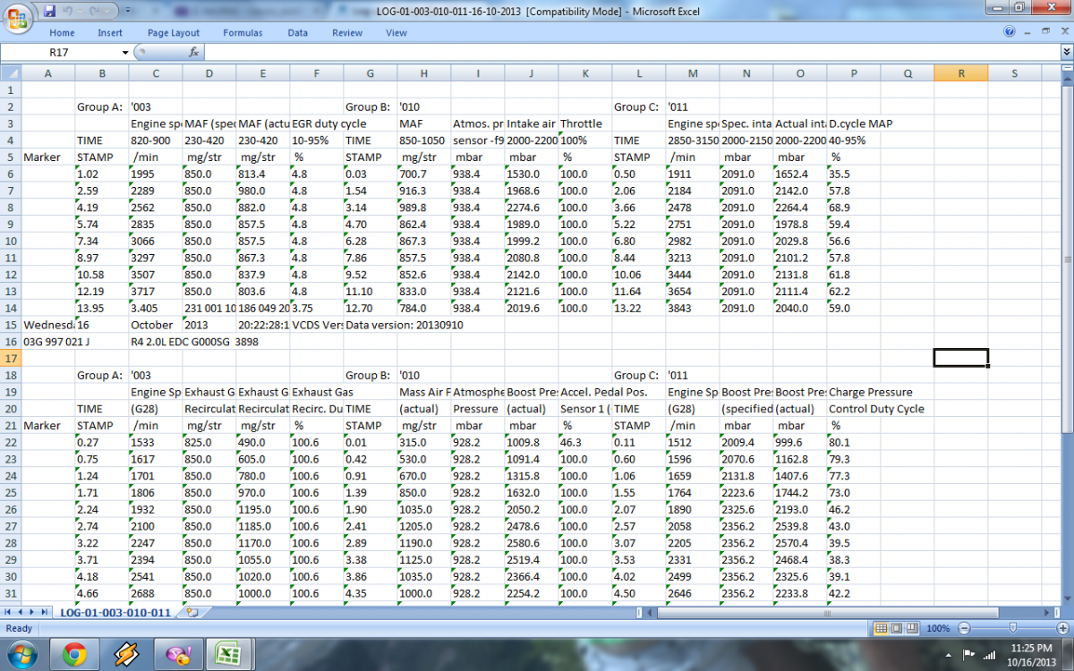Open the Review ribbon tab
Viewport: 1074px width, 671px height.
pyautogui.click(x=347, y=33)
